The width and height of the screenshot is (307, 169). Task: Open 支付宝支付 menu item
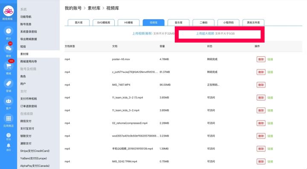pos(27,128)
